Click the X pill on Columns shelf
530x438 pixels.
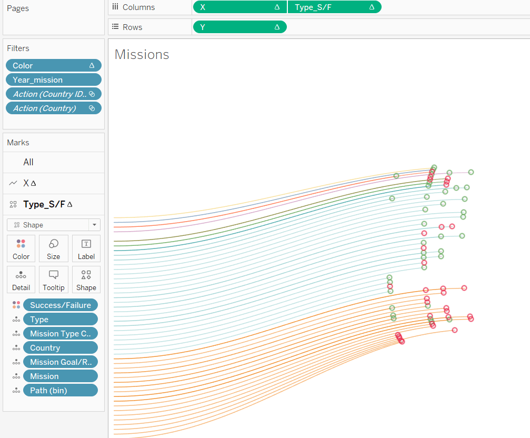[239, 7]
